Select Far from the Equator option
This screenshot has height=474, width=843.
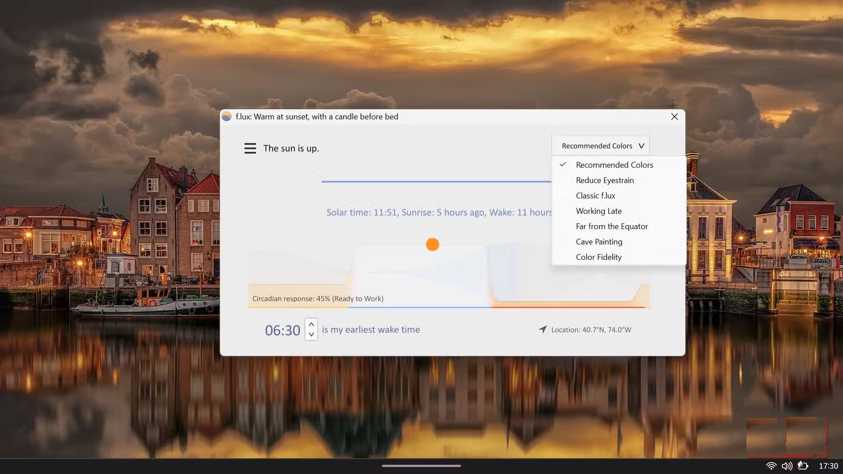[x=612, y=226]
